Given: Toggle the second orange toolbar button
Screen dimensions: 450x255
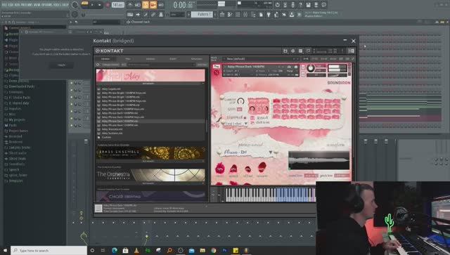Looking at the screenshot, I should 153,5.
